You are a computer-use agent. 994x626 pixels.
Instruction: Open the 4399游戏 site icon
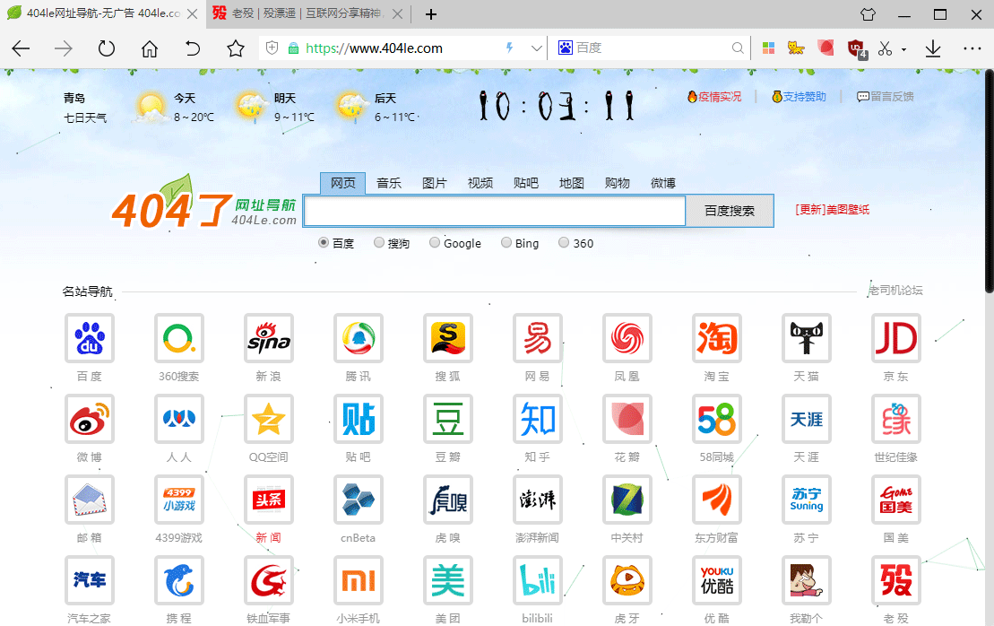pyautogui.click(x=178, y=500)
